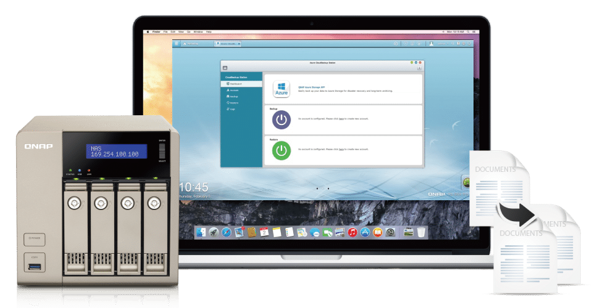
Task: Click 'here' link in Backup section
Action: coord(341,119)
